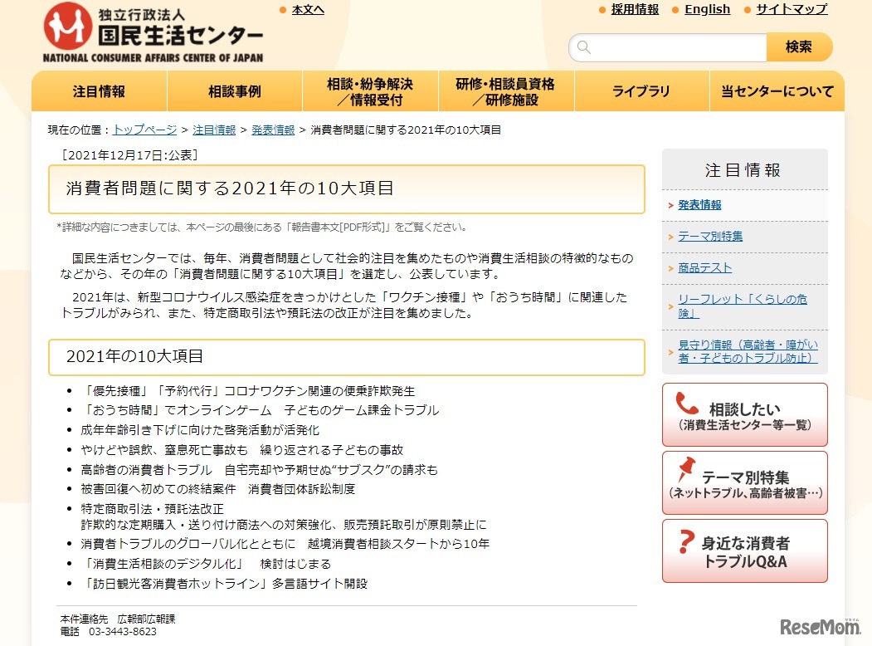This screenshot has width=872, height=646.
Task: Click the magnifier icon in search box
Action: [583, 47]
